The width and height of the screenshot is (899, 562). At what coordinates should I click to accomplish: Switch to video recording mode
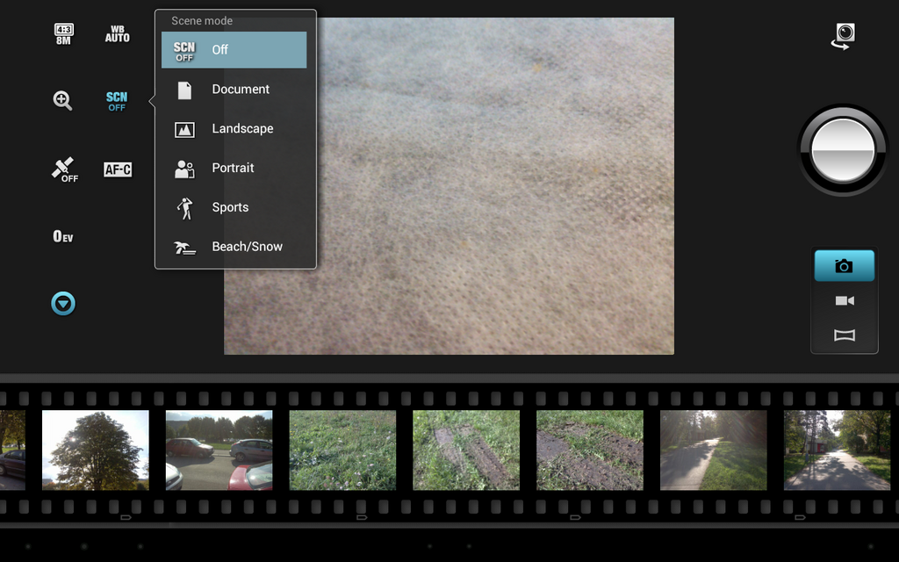[844, 301]
